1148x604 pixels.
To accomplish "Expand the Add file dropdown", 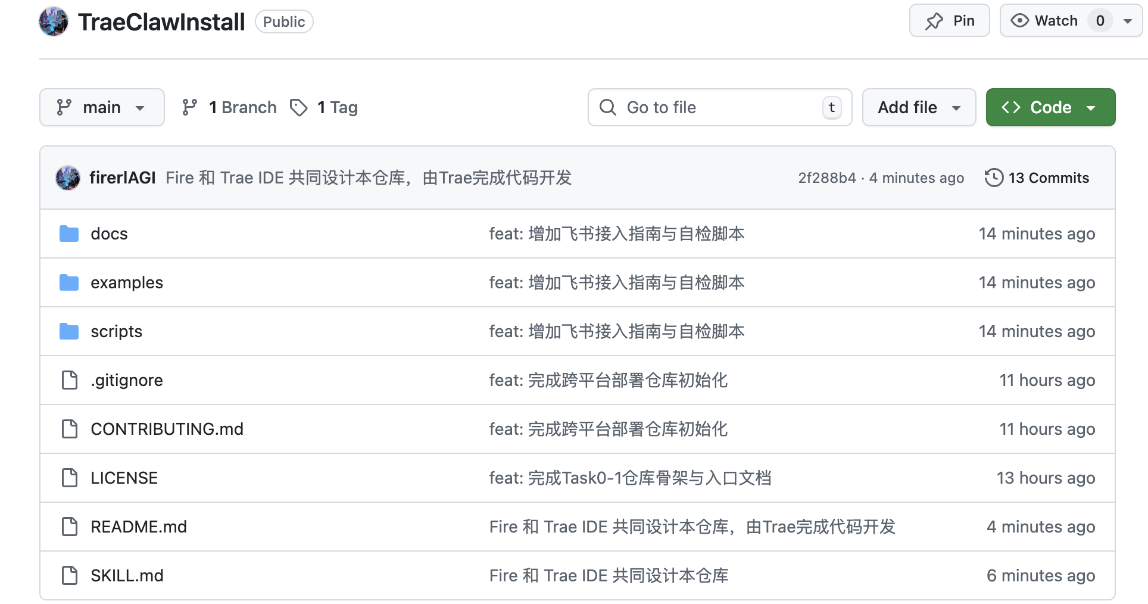I will coord(919,107).
